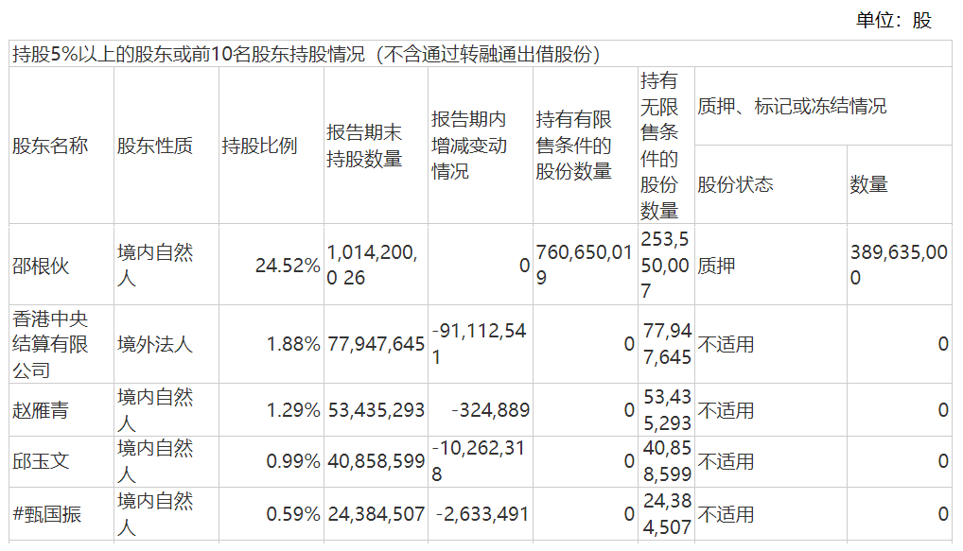Select the 持有有限售条件的股份数量 header
963x551 pixels.
pyautogui.click(x=574, y=146)
